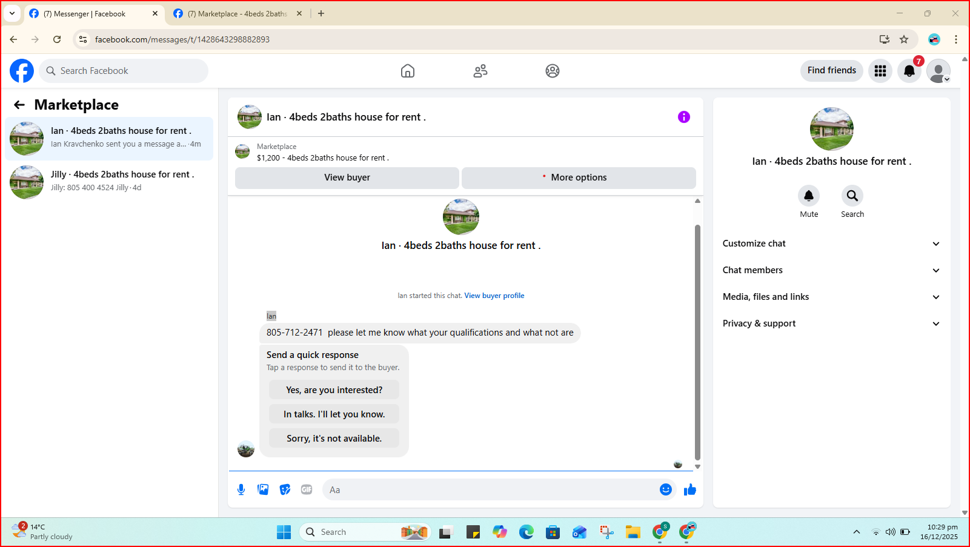Attach a file with the photo icon

point(263,489)
